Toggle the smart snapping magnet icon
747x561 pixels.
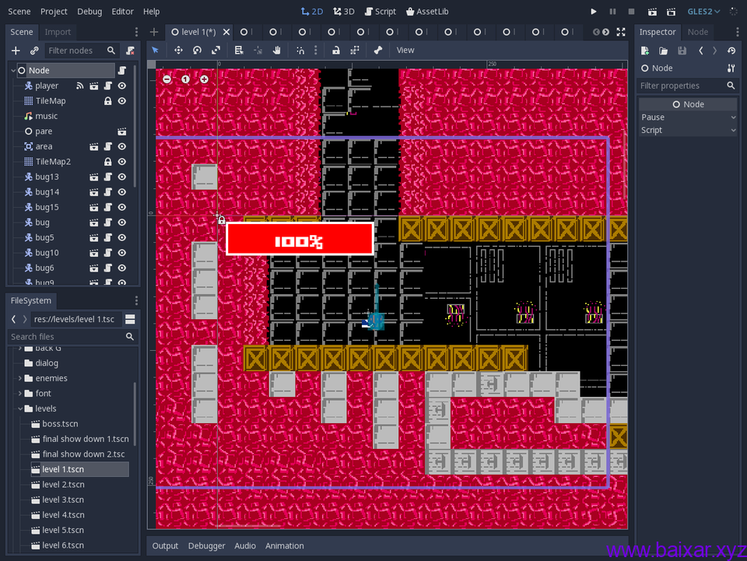(x=301, y=50)
